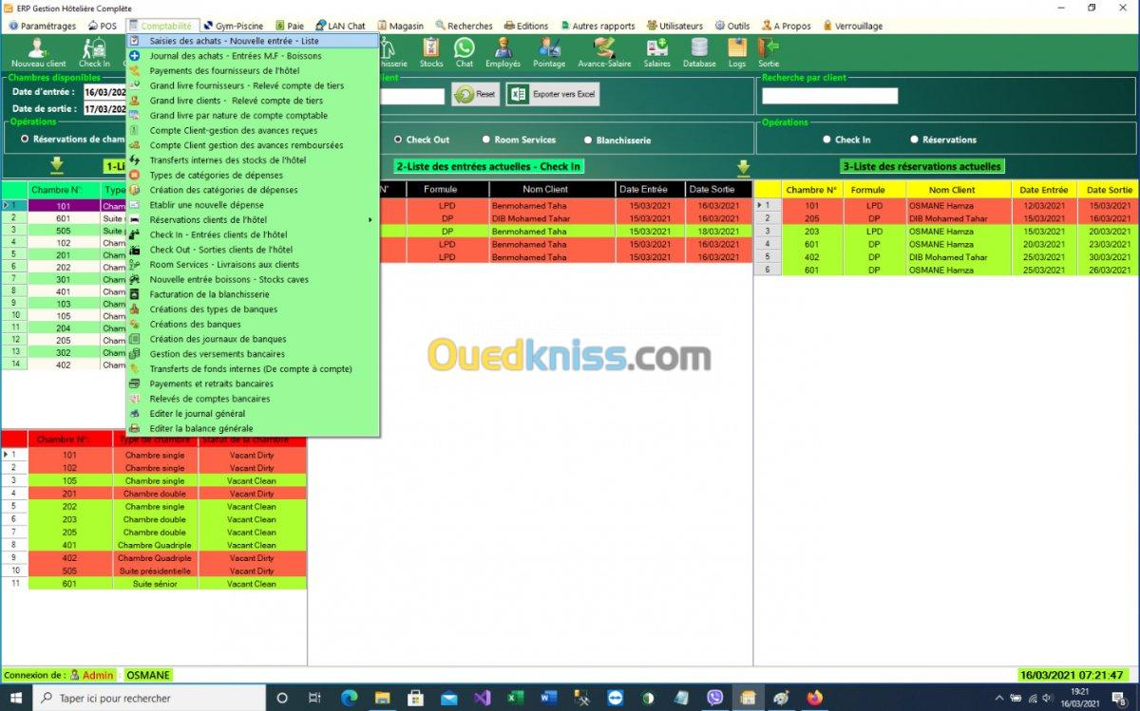1140x711 pixels.
Task: Open the Employés toolbar icon
Action: [503, 51]
